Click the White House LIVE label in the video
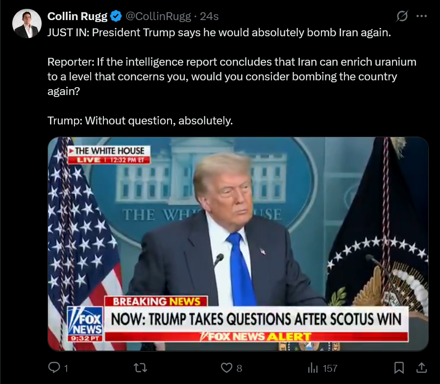The height and width of the screenshot is (384, 440). point(109,155)
